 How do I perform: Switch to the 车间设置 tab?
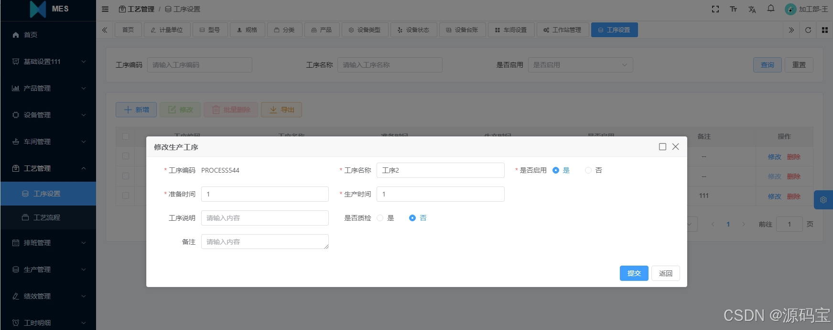pyautogui.click(x=511, y=30)
